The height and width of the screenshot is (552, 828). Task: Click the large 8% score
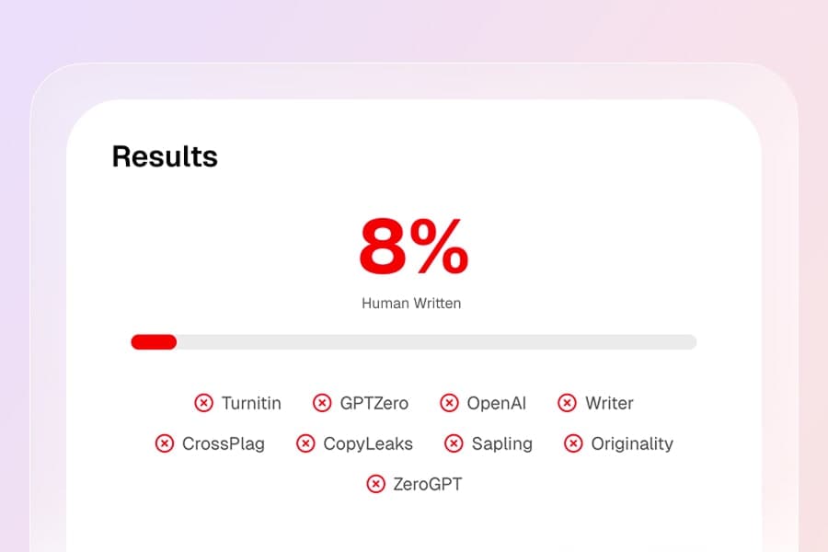[413, 247]
